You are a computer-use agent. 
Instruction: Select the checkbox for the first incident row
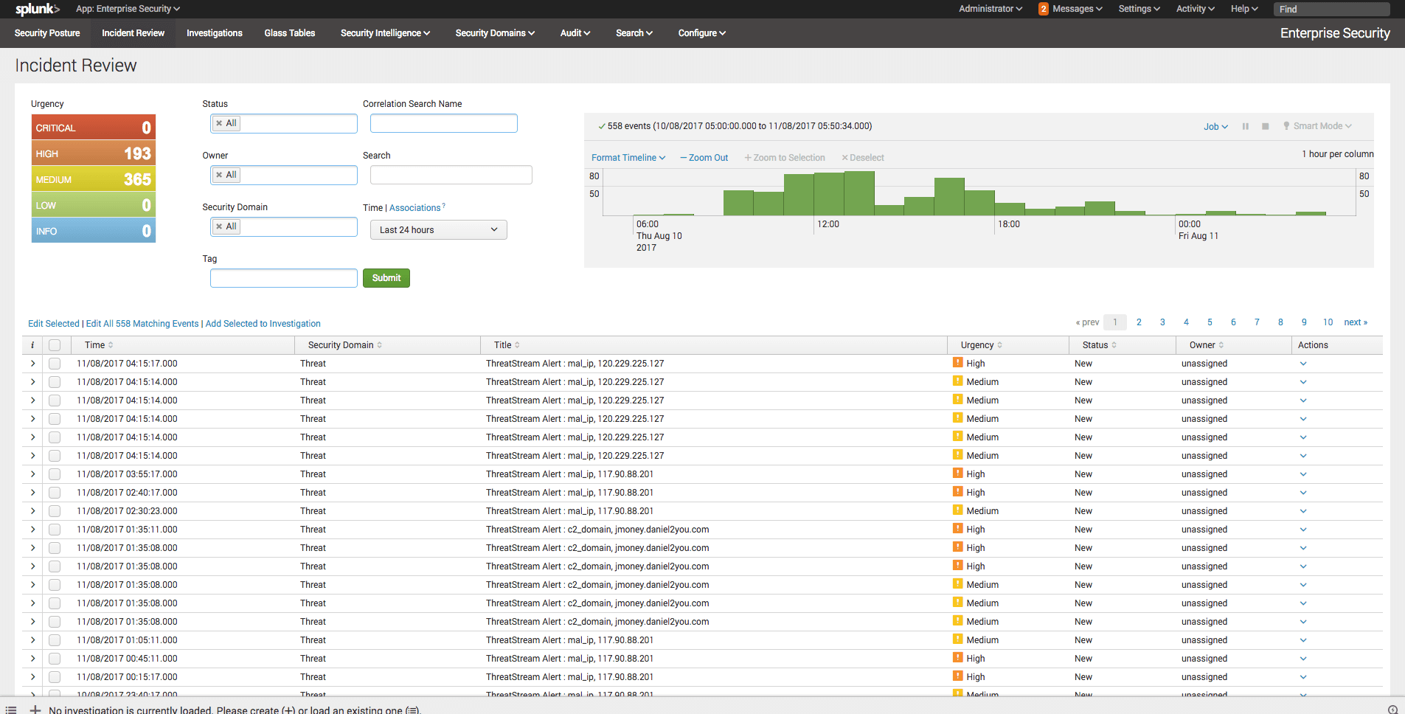tap(55, 363)
